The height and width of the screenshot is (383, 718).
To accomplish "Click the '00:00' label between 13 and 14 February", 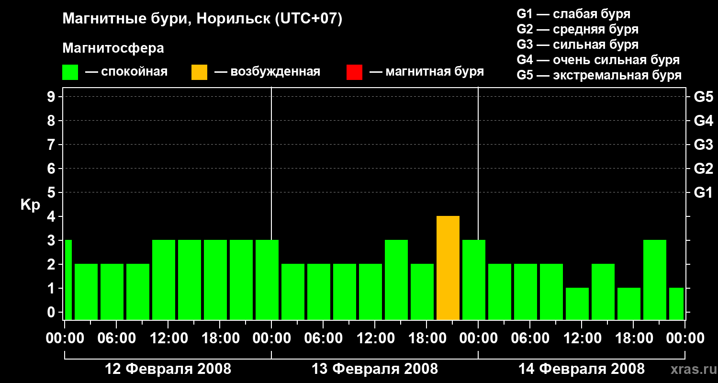I will pyautogui.click(x=478, y=338).
